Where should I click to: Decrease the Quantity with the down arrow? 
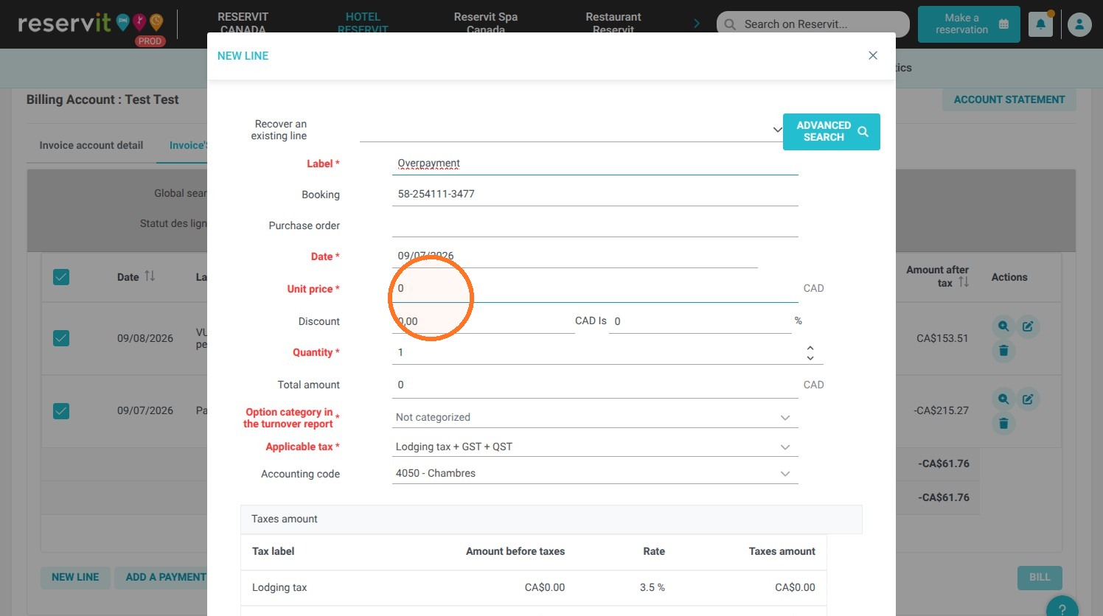[810, 357]
